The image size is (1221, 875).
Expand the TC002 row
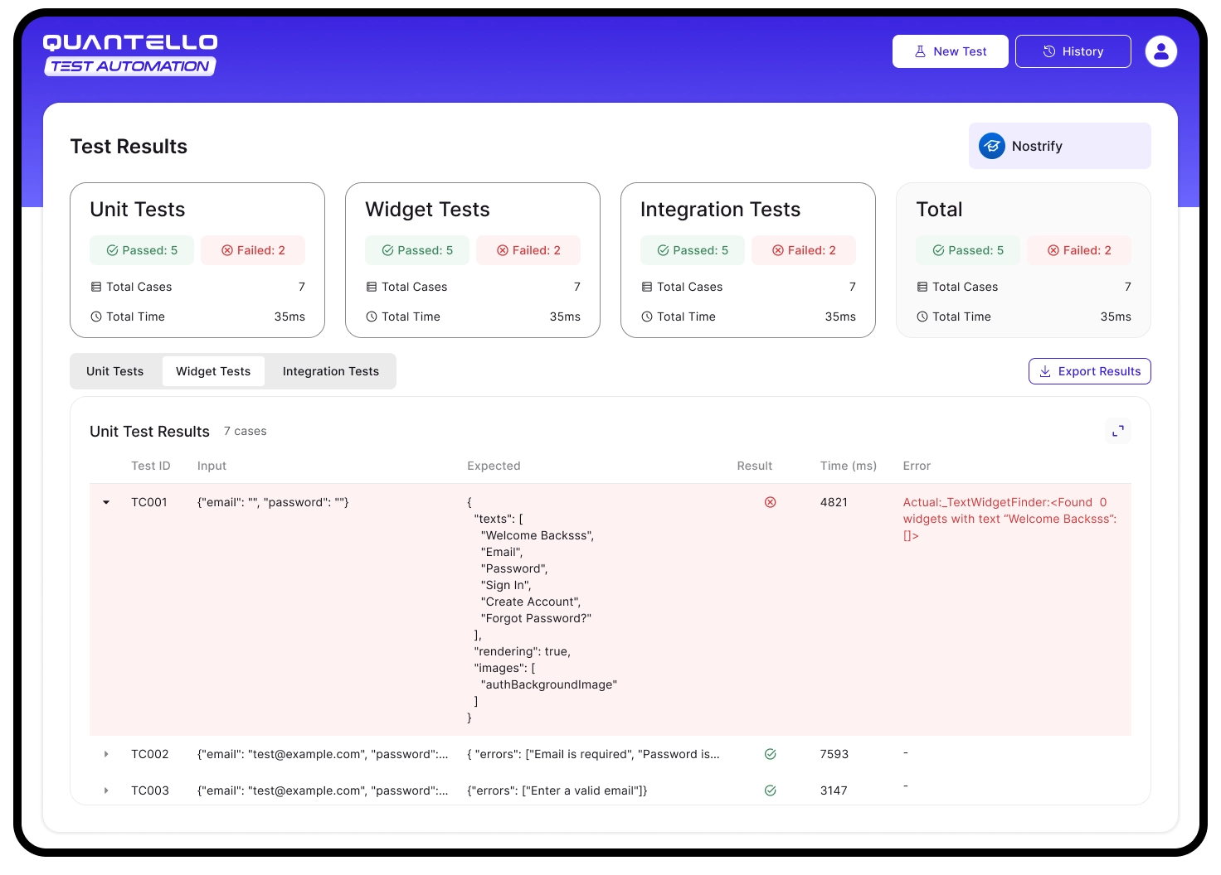(x=106, y=754)
